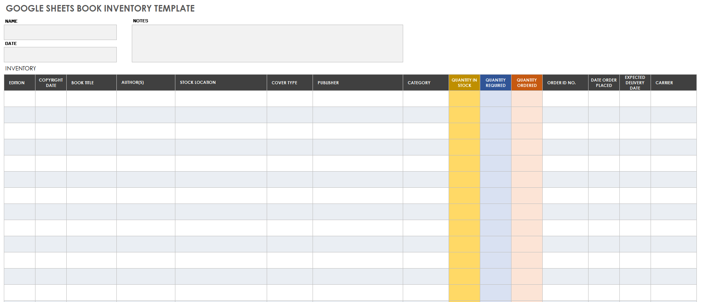703x302 pixels.
Task: Click the CATEGORY header cell
Action: tap(426, 83)
